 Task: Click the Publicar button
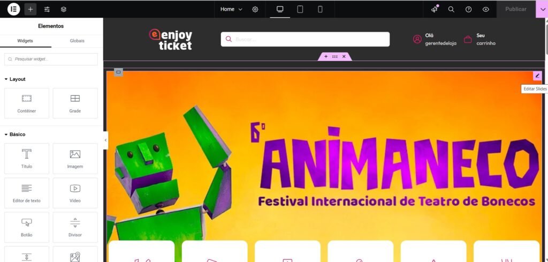point(516,10)
